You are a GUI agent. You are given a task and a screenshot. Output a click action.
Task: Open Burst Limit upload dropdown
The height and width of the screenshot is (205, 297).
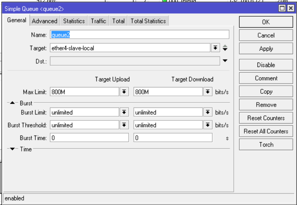[x=124, y=112]
